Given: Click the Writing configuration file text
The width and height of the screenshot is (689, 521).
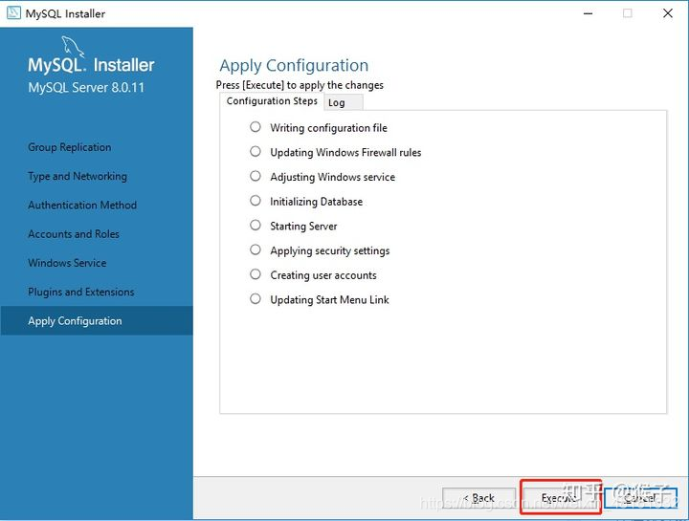Looking at the screenshot, I should click(x=328, y=128).
